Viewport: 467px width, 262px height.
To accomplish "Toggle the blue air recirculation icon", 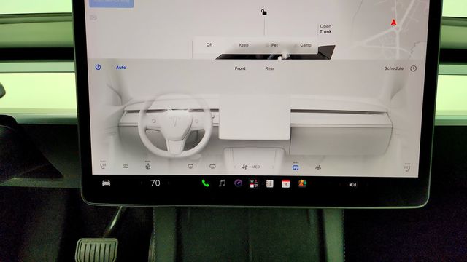I will (x=296, y=167).
